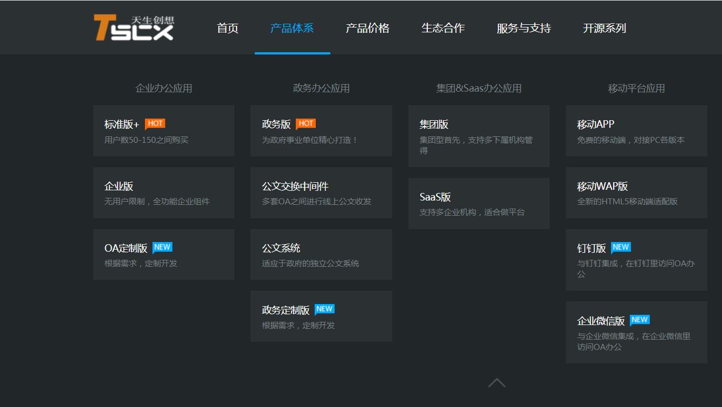
Task: Click the NEW badge next to 企业微信版
Action: tap(639, 319)
